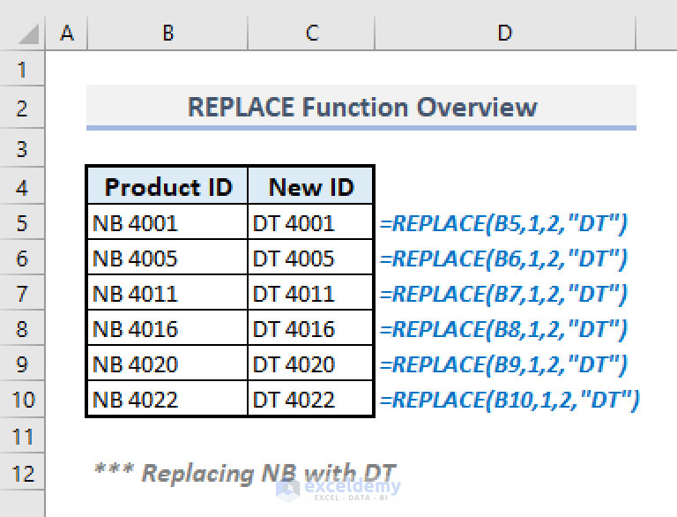Click cell containing DT 4020

coord(310,363)
